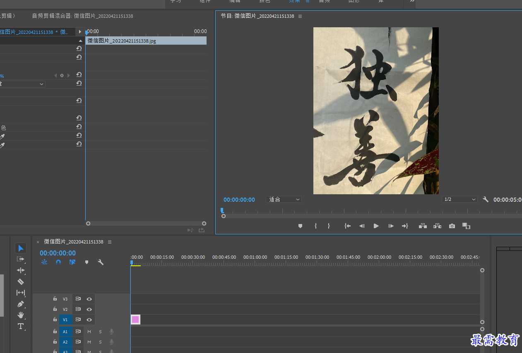Select the Ripple Edit tool
The image size is (522, 353).
click(x=21, y=270)
